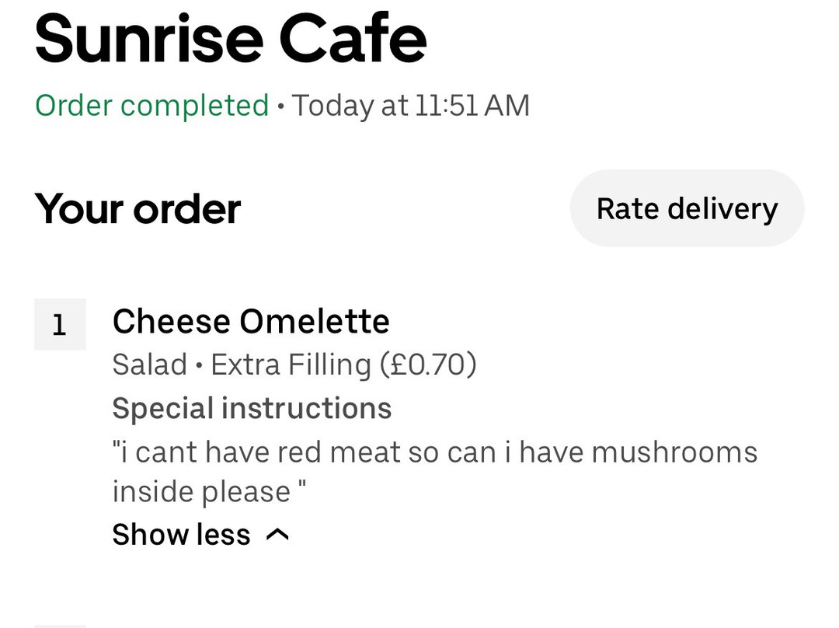Tap the Your order heading
This screenshot has width=839, height=628.
pos(138,209)
